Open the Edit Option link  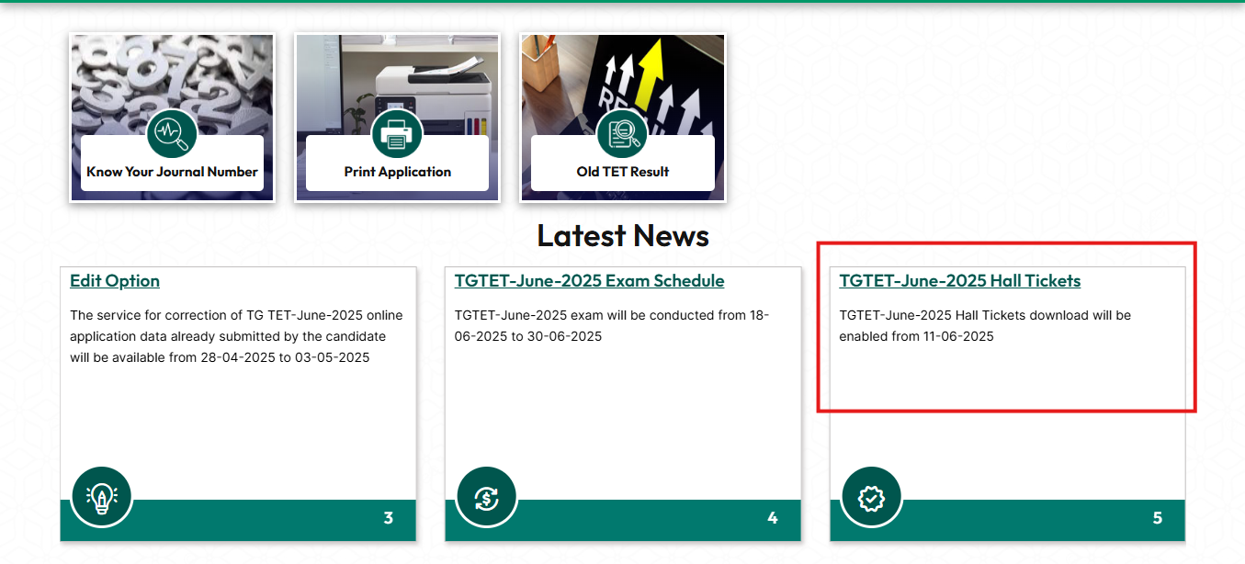(x=114, y=280)
